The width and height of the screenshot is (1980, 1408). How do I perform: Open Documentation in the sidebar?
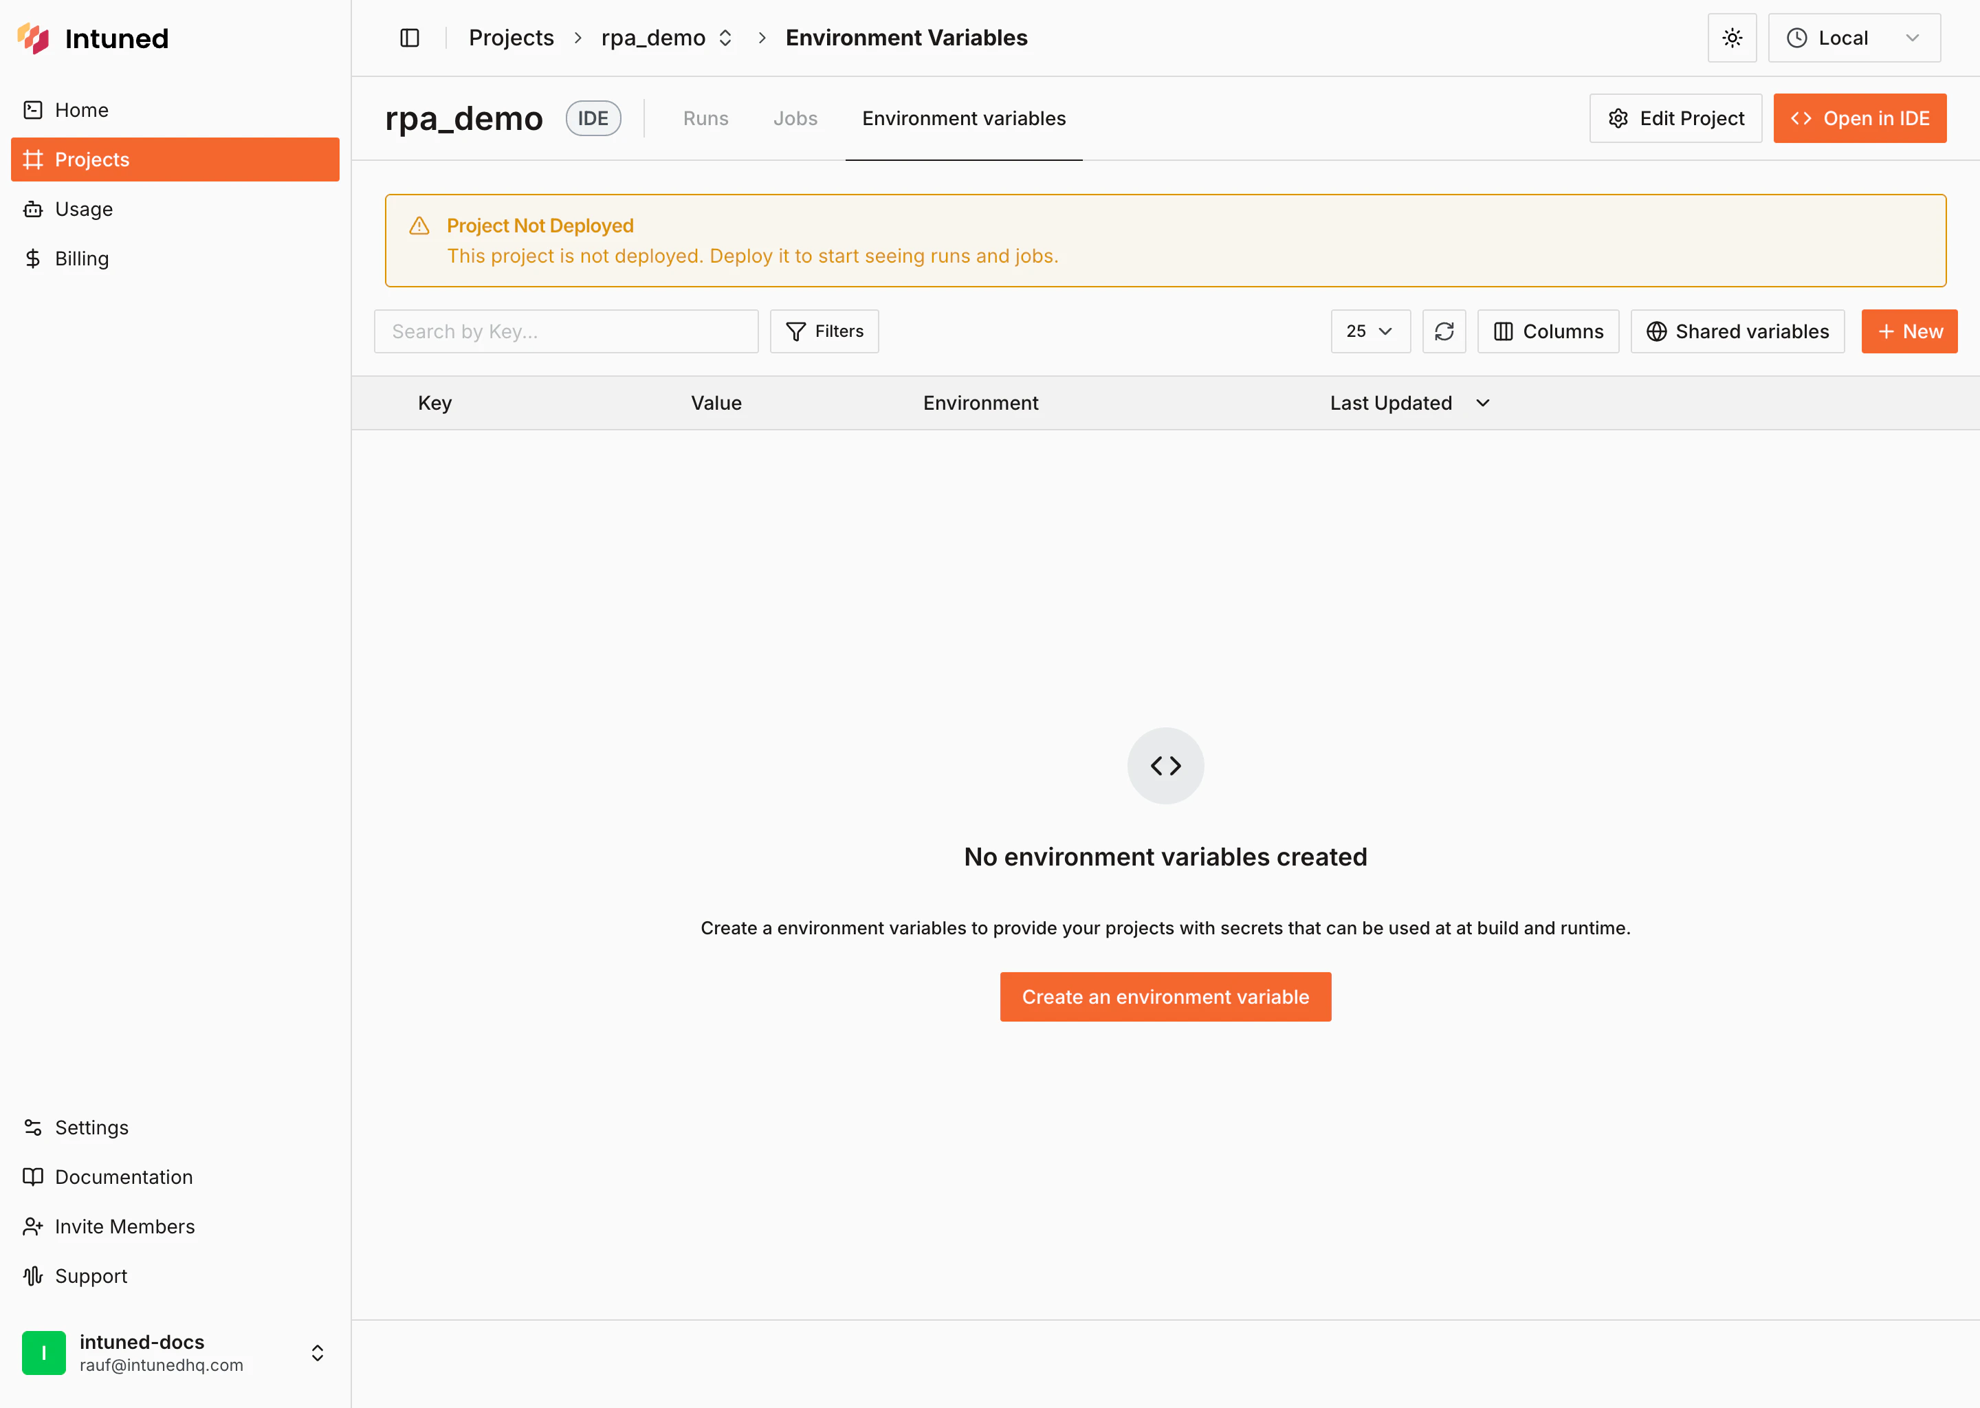(x=175, y=1176)
